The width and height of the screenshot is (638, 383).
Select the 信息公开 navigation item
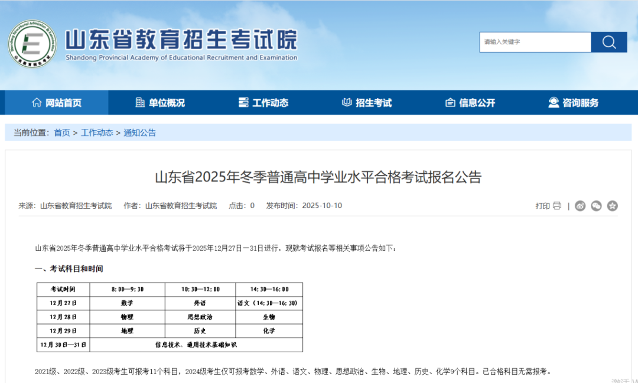point(470,102)
